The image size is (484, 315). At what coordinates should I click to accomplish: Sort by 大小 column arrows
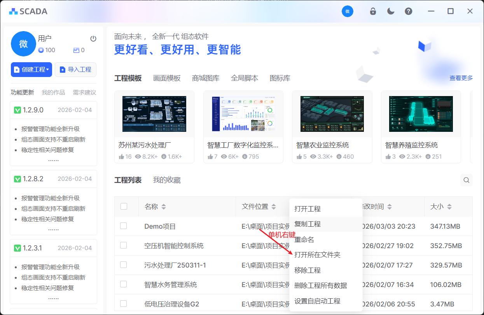pyautogui.click(x=450, y=206)
